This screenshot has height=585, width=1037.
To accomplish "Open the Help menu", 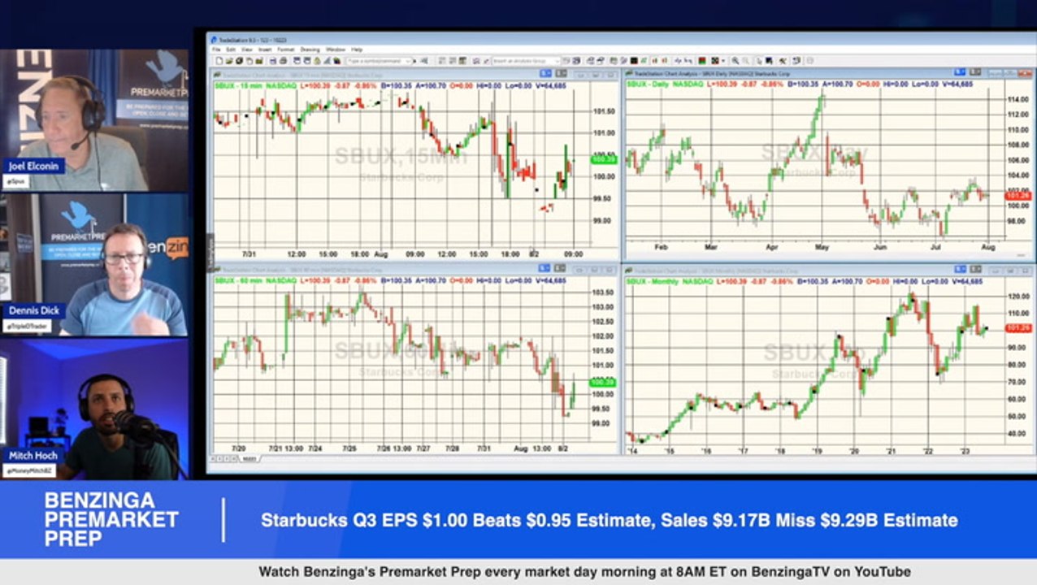I will (x=357, y=50).
